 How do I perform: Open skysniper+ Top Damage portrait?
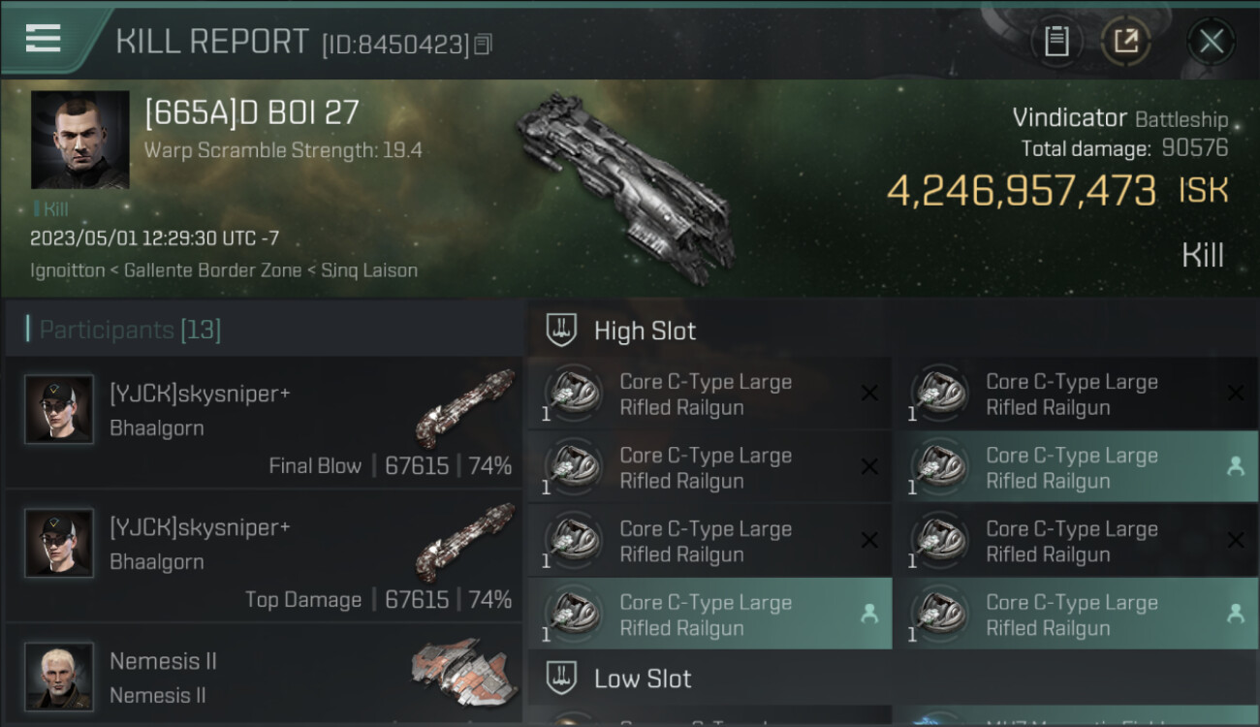click(59, 543)
